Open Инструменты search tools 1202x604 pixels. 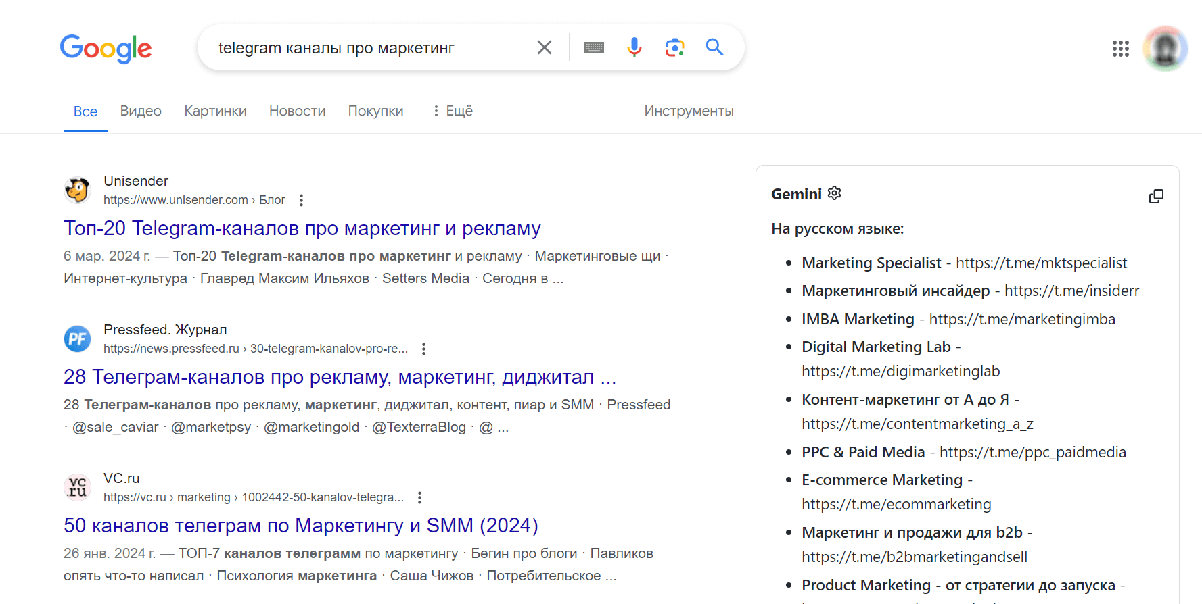(x=689, y=111)
